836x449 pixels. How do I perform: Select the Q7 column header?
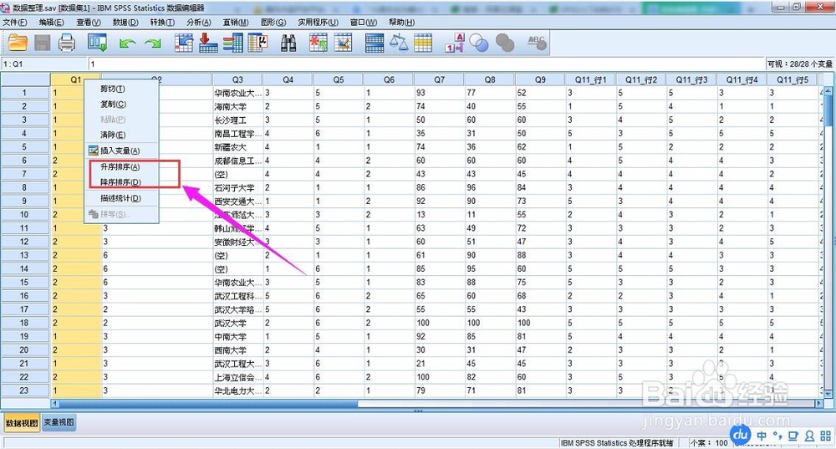[440, 79]
